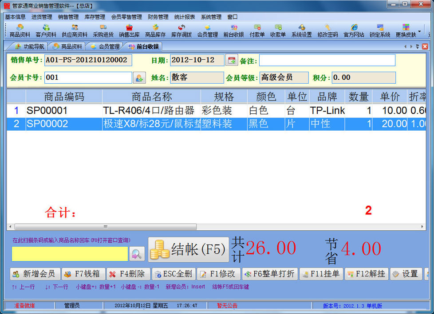Open 采购进货 toolbar icon
Image resolution: width=434 pixels, height=314 pixels.
click(103, 31)
